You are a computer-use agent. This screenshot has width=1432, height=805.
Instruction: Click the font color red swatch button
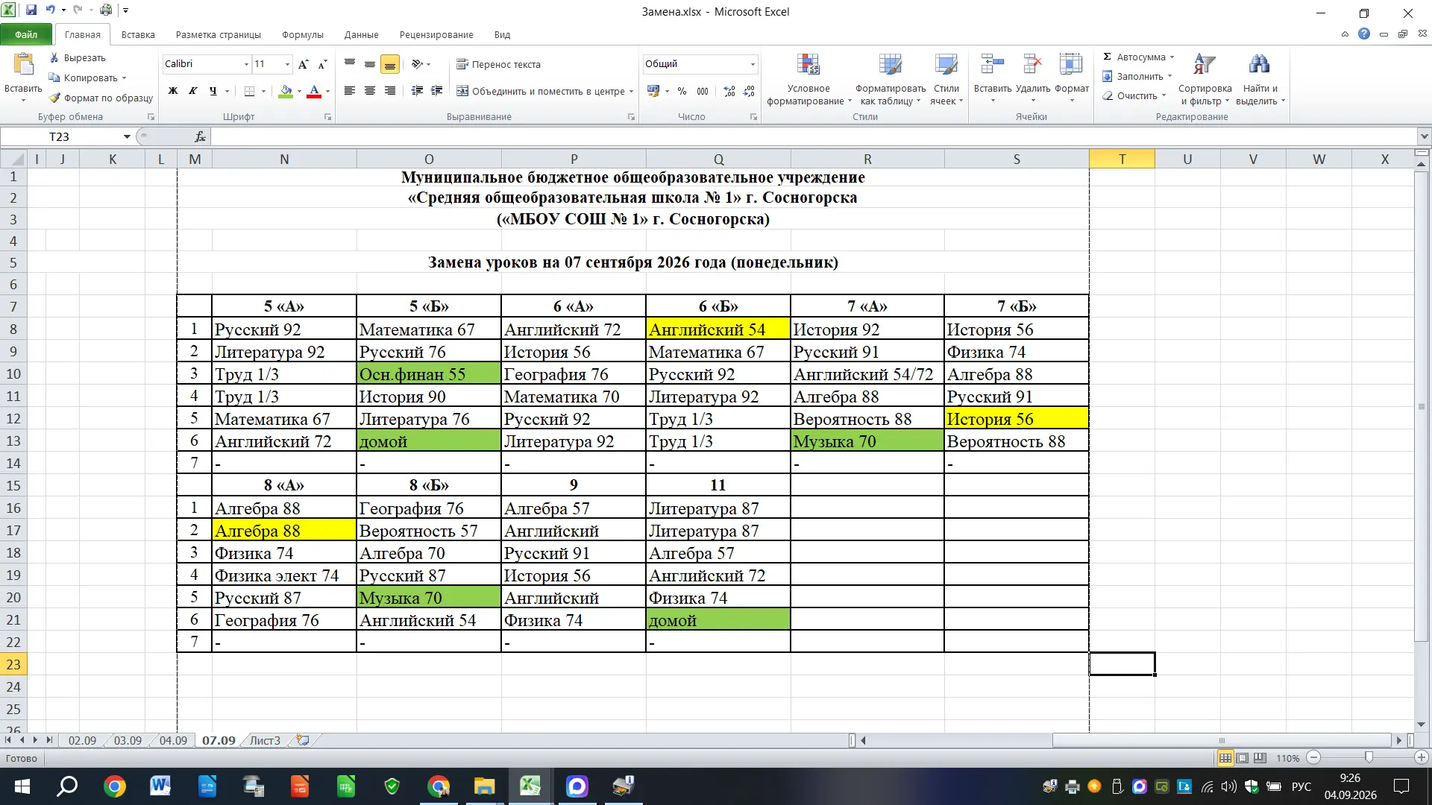(x=314, y=91)
